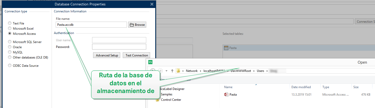The width and height of the screenshot is (375, 108).
Task: Click the Connection S… button in background window
Action: tap(365, 22)
